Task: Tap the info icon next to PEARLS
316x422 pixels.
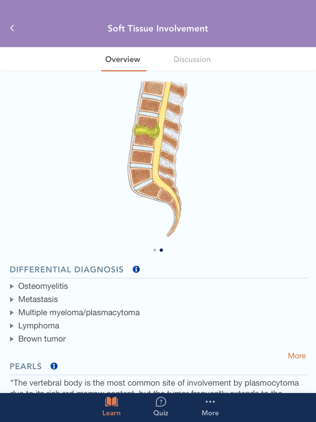Action: (x=54, y=366)
